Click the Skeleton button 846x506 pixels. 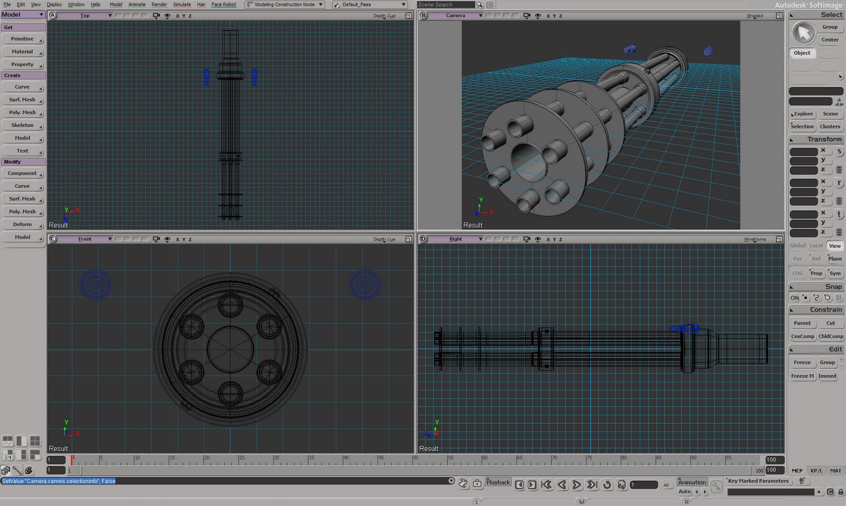pos(23,125)
